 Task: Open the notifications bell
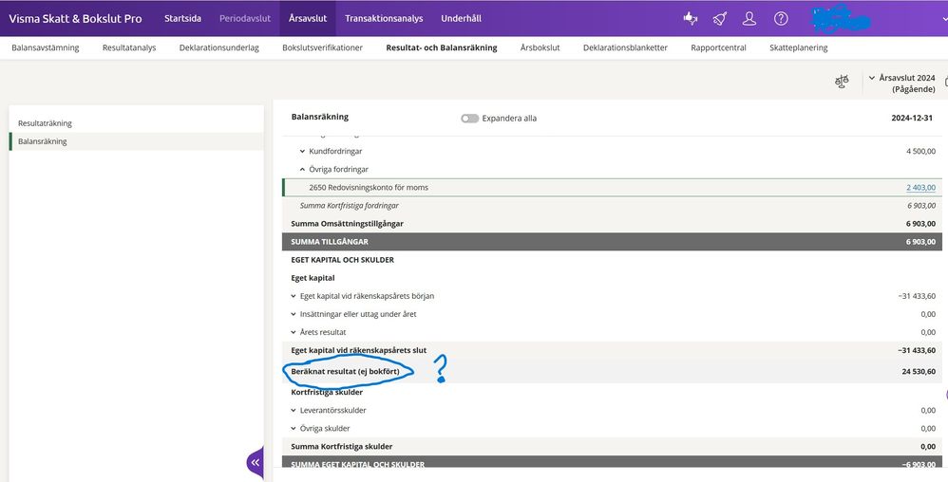720,19
